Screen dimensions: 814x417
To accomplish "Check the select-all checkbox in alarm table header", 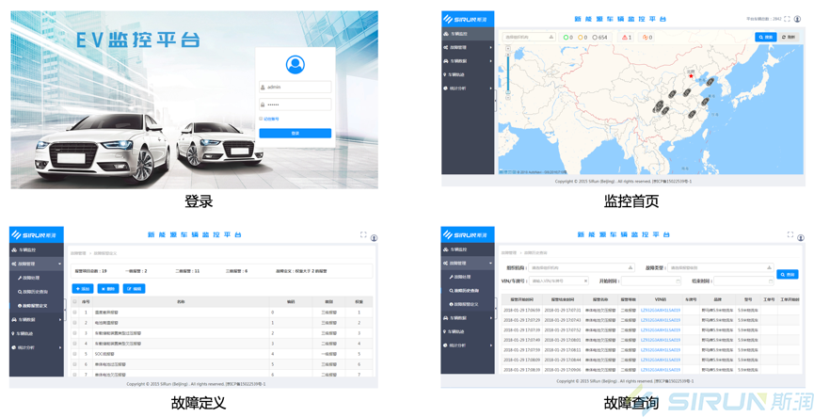I will pyautogui.click(x=75, y=302).
